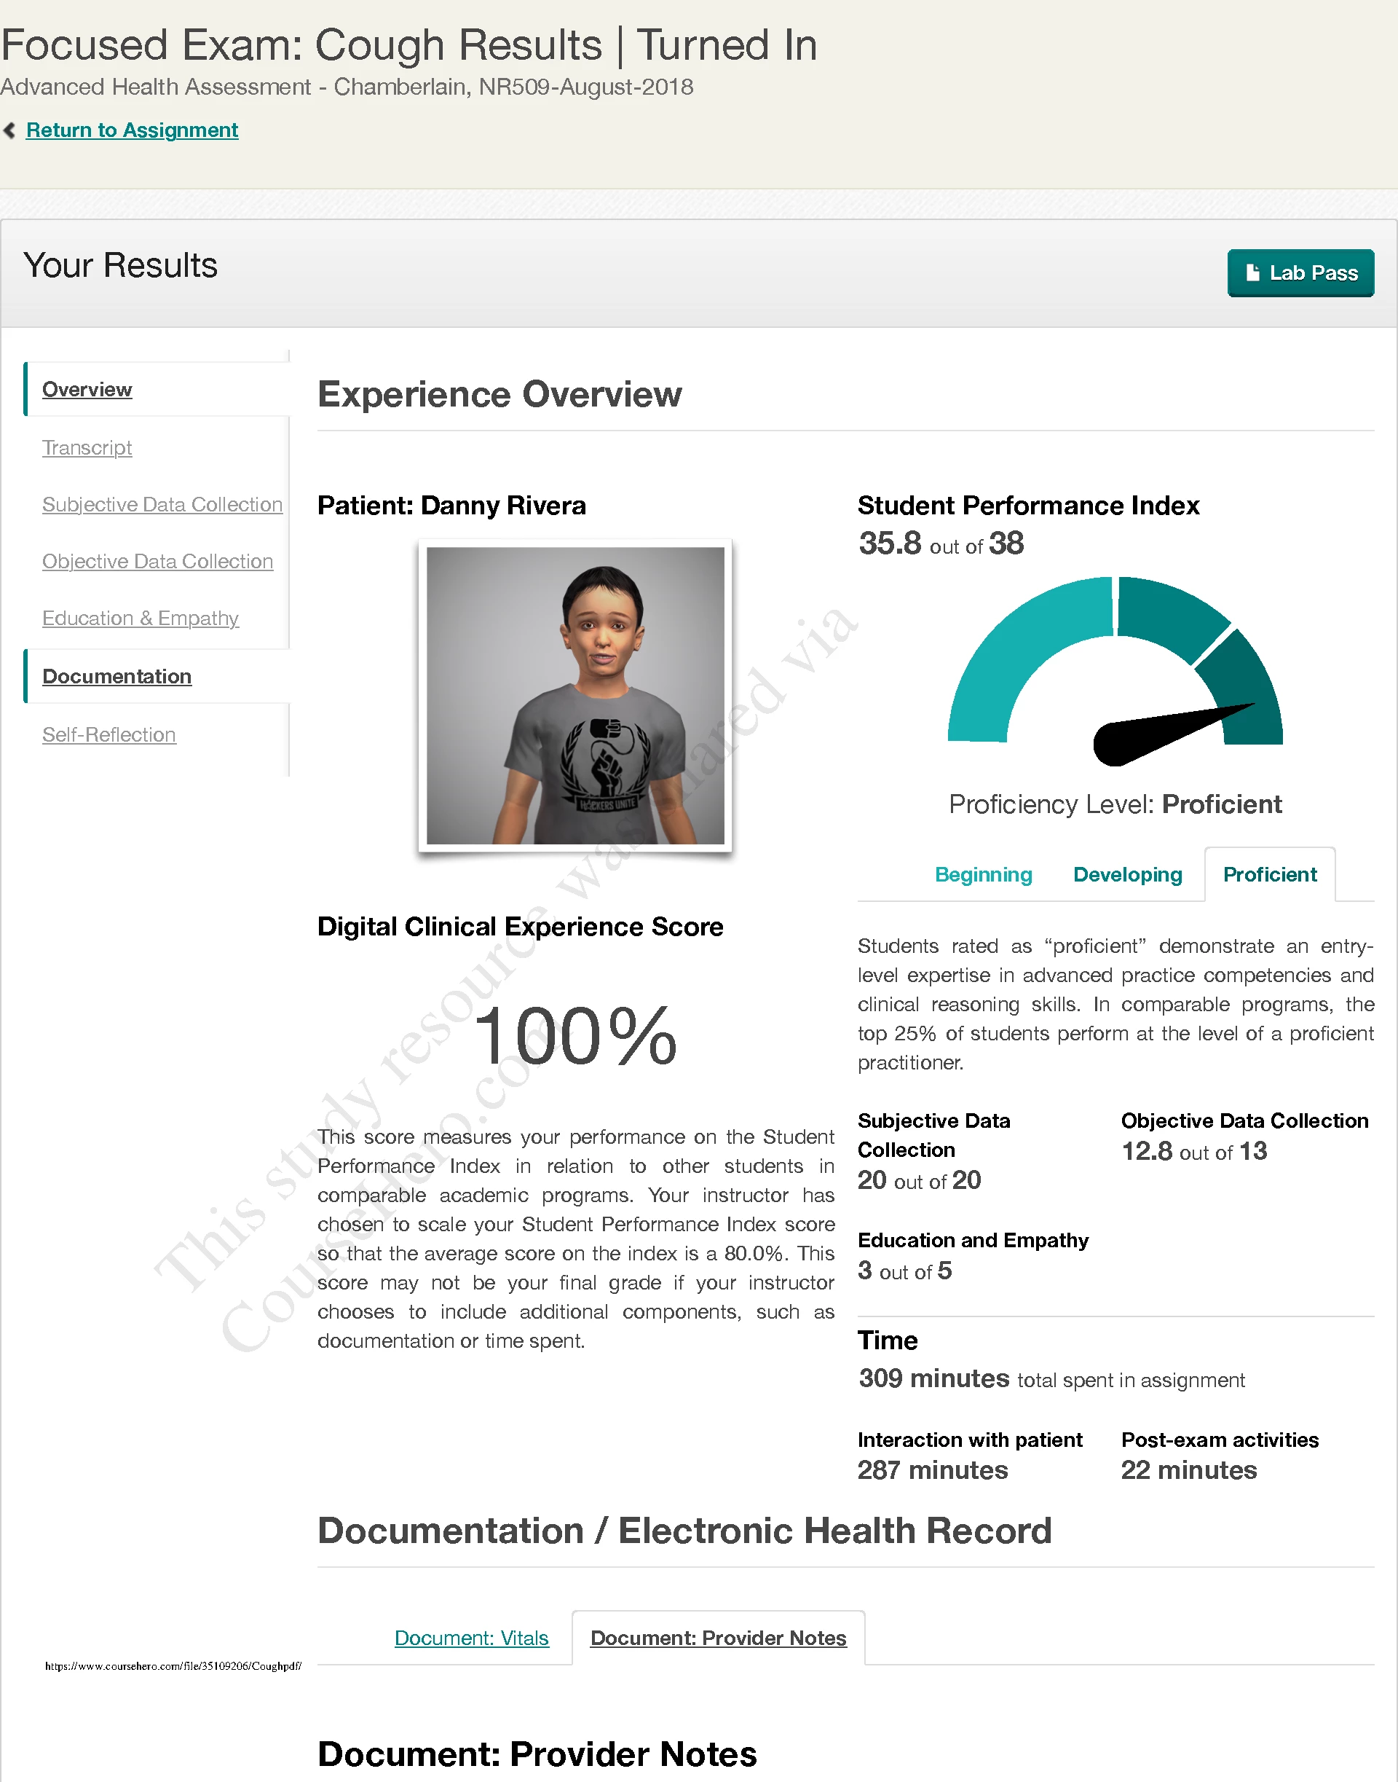Viewport: 1398px width, 1782px height.
Task: Open the Document: Vitals tab
Action: 471,1638
